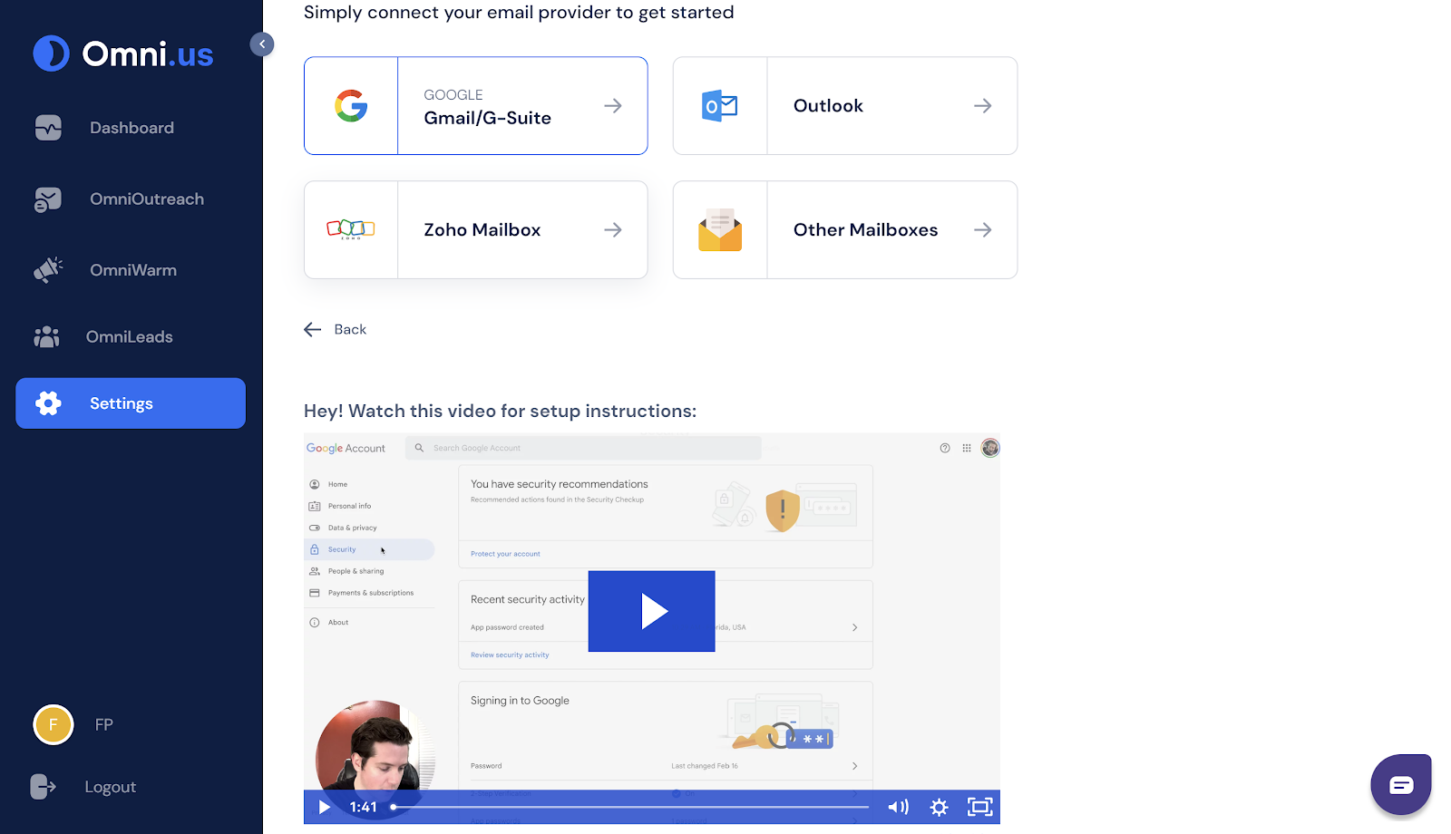Click the Dashboard activity icon
This screenshot has height=834, width=1451.
click(x=48, y=128)
